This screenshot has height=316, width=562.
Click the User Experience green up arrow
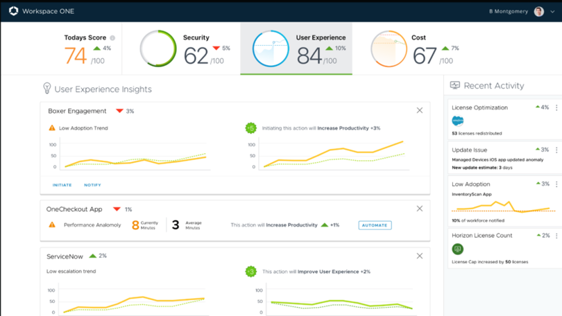(x=329, y=48)
